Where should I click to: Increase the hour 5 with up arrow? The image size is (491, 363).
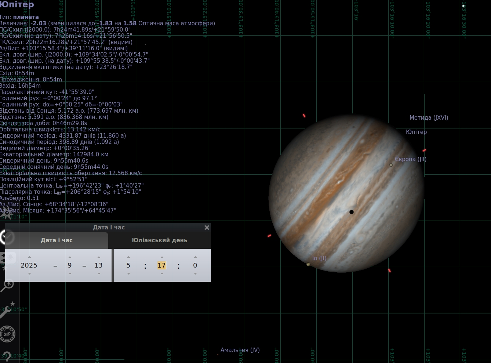point(128,257)
